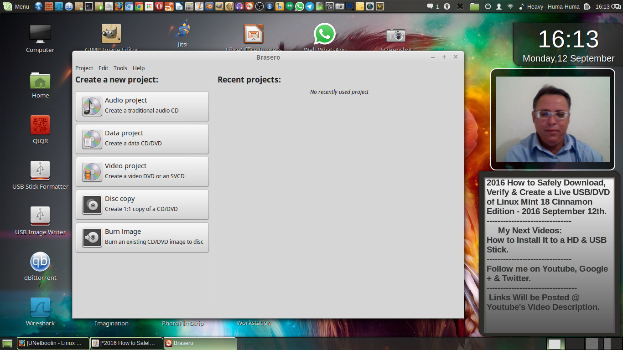The height and width of the screenshot is (350, 623).
Task: Click the terminal launcher in top panel
Action: [x=89, y=6]
